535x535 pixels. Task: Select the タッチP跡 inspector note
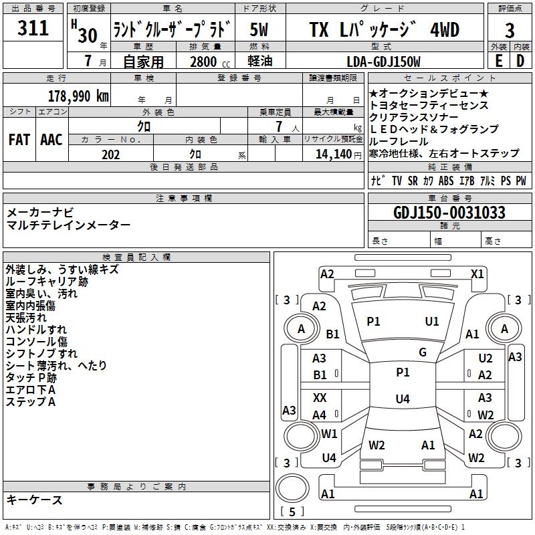pyautogui.click(x=31, y=378)
